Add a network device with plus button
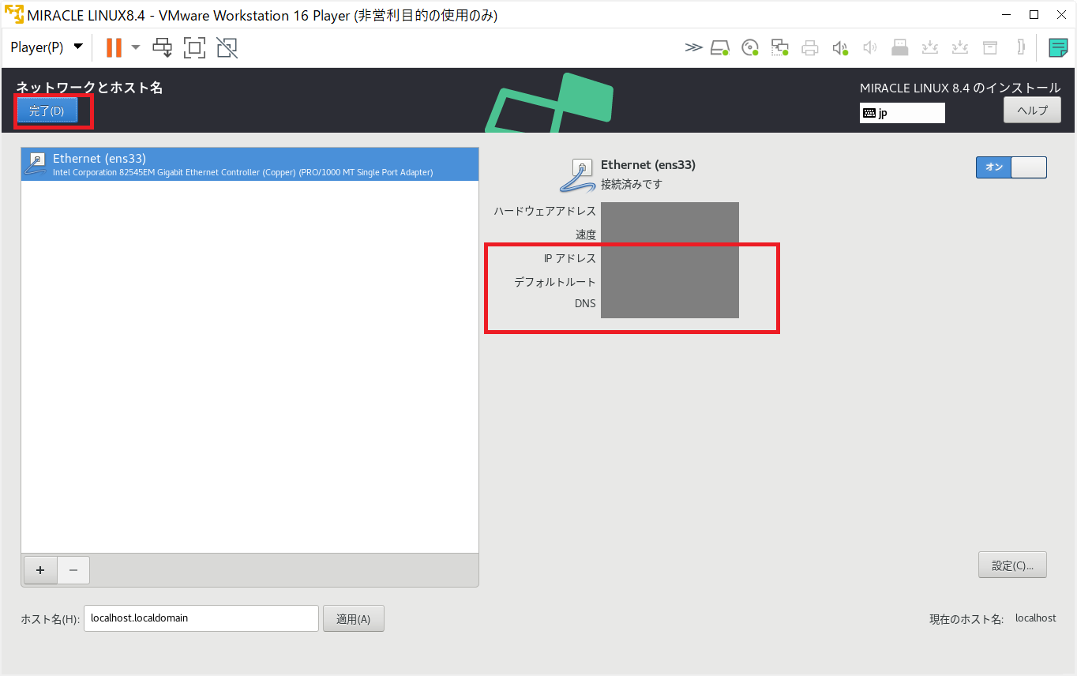This screenshot has width=1077, height=676. click(41, 569)
